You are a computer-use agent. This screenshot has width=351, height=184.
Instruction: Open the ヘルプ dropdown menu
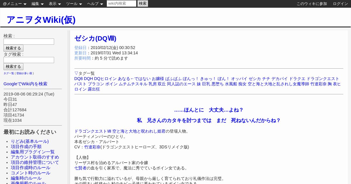click(x=95, y=4)
